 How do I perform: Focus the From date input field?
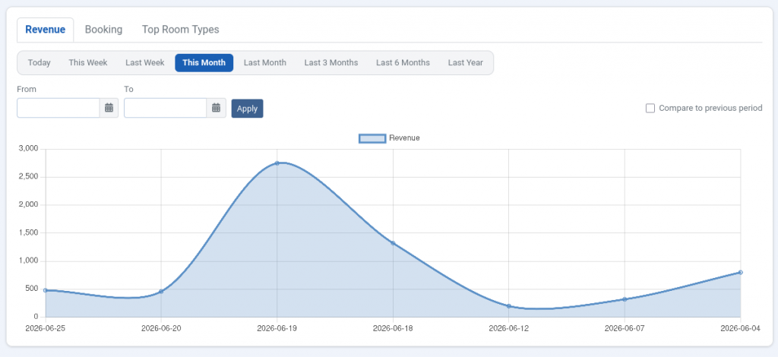[59, 108]
